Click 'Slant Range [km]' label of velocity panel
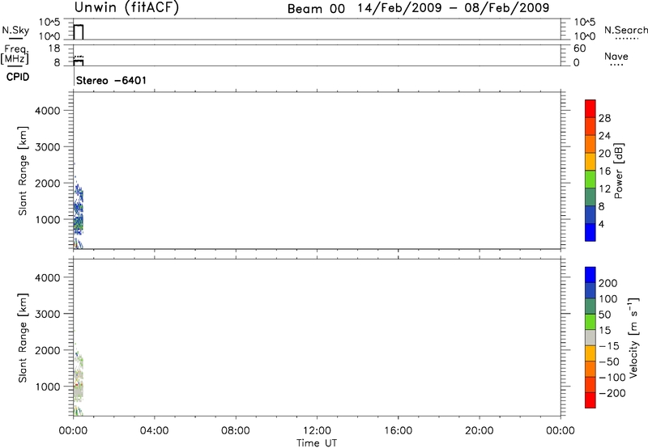This screenshot has height=448, width=648. pos(23,338)
